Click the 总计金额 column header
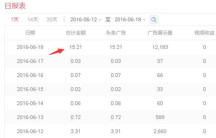The image size is (216, 138). 76,33
